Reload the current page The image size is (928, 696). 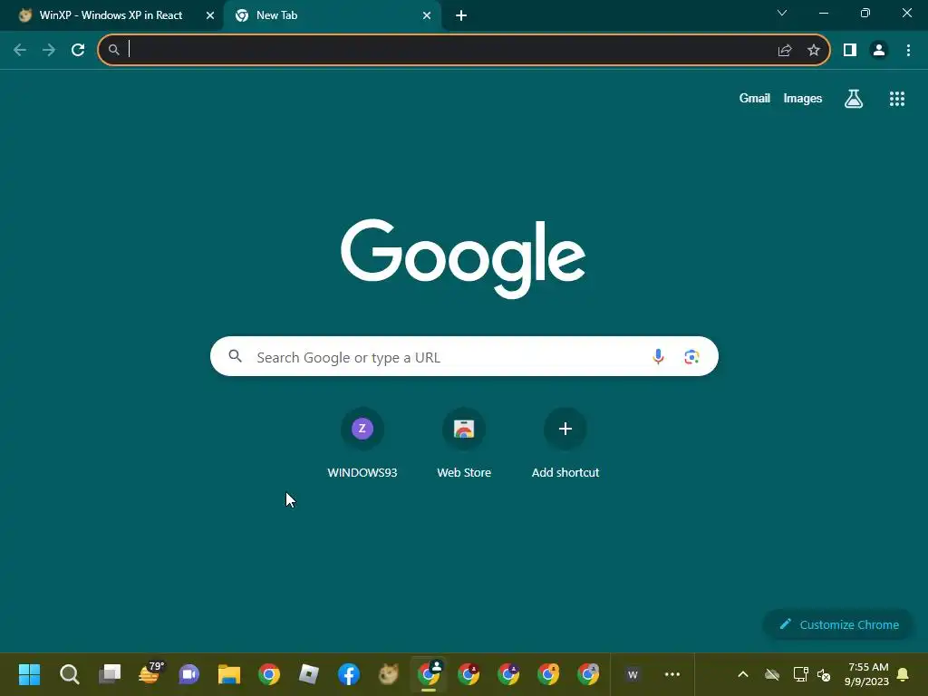pos(78,51)
